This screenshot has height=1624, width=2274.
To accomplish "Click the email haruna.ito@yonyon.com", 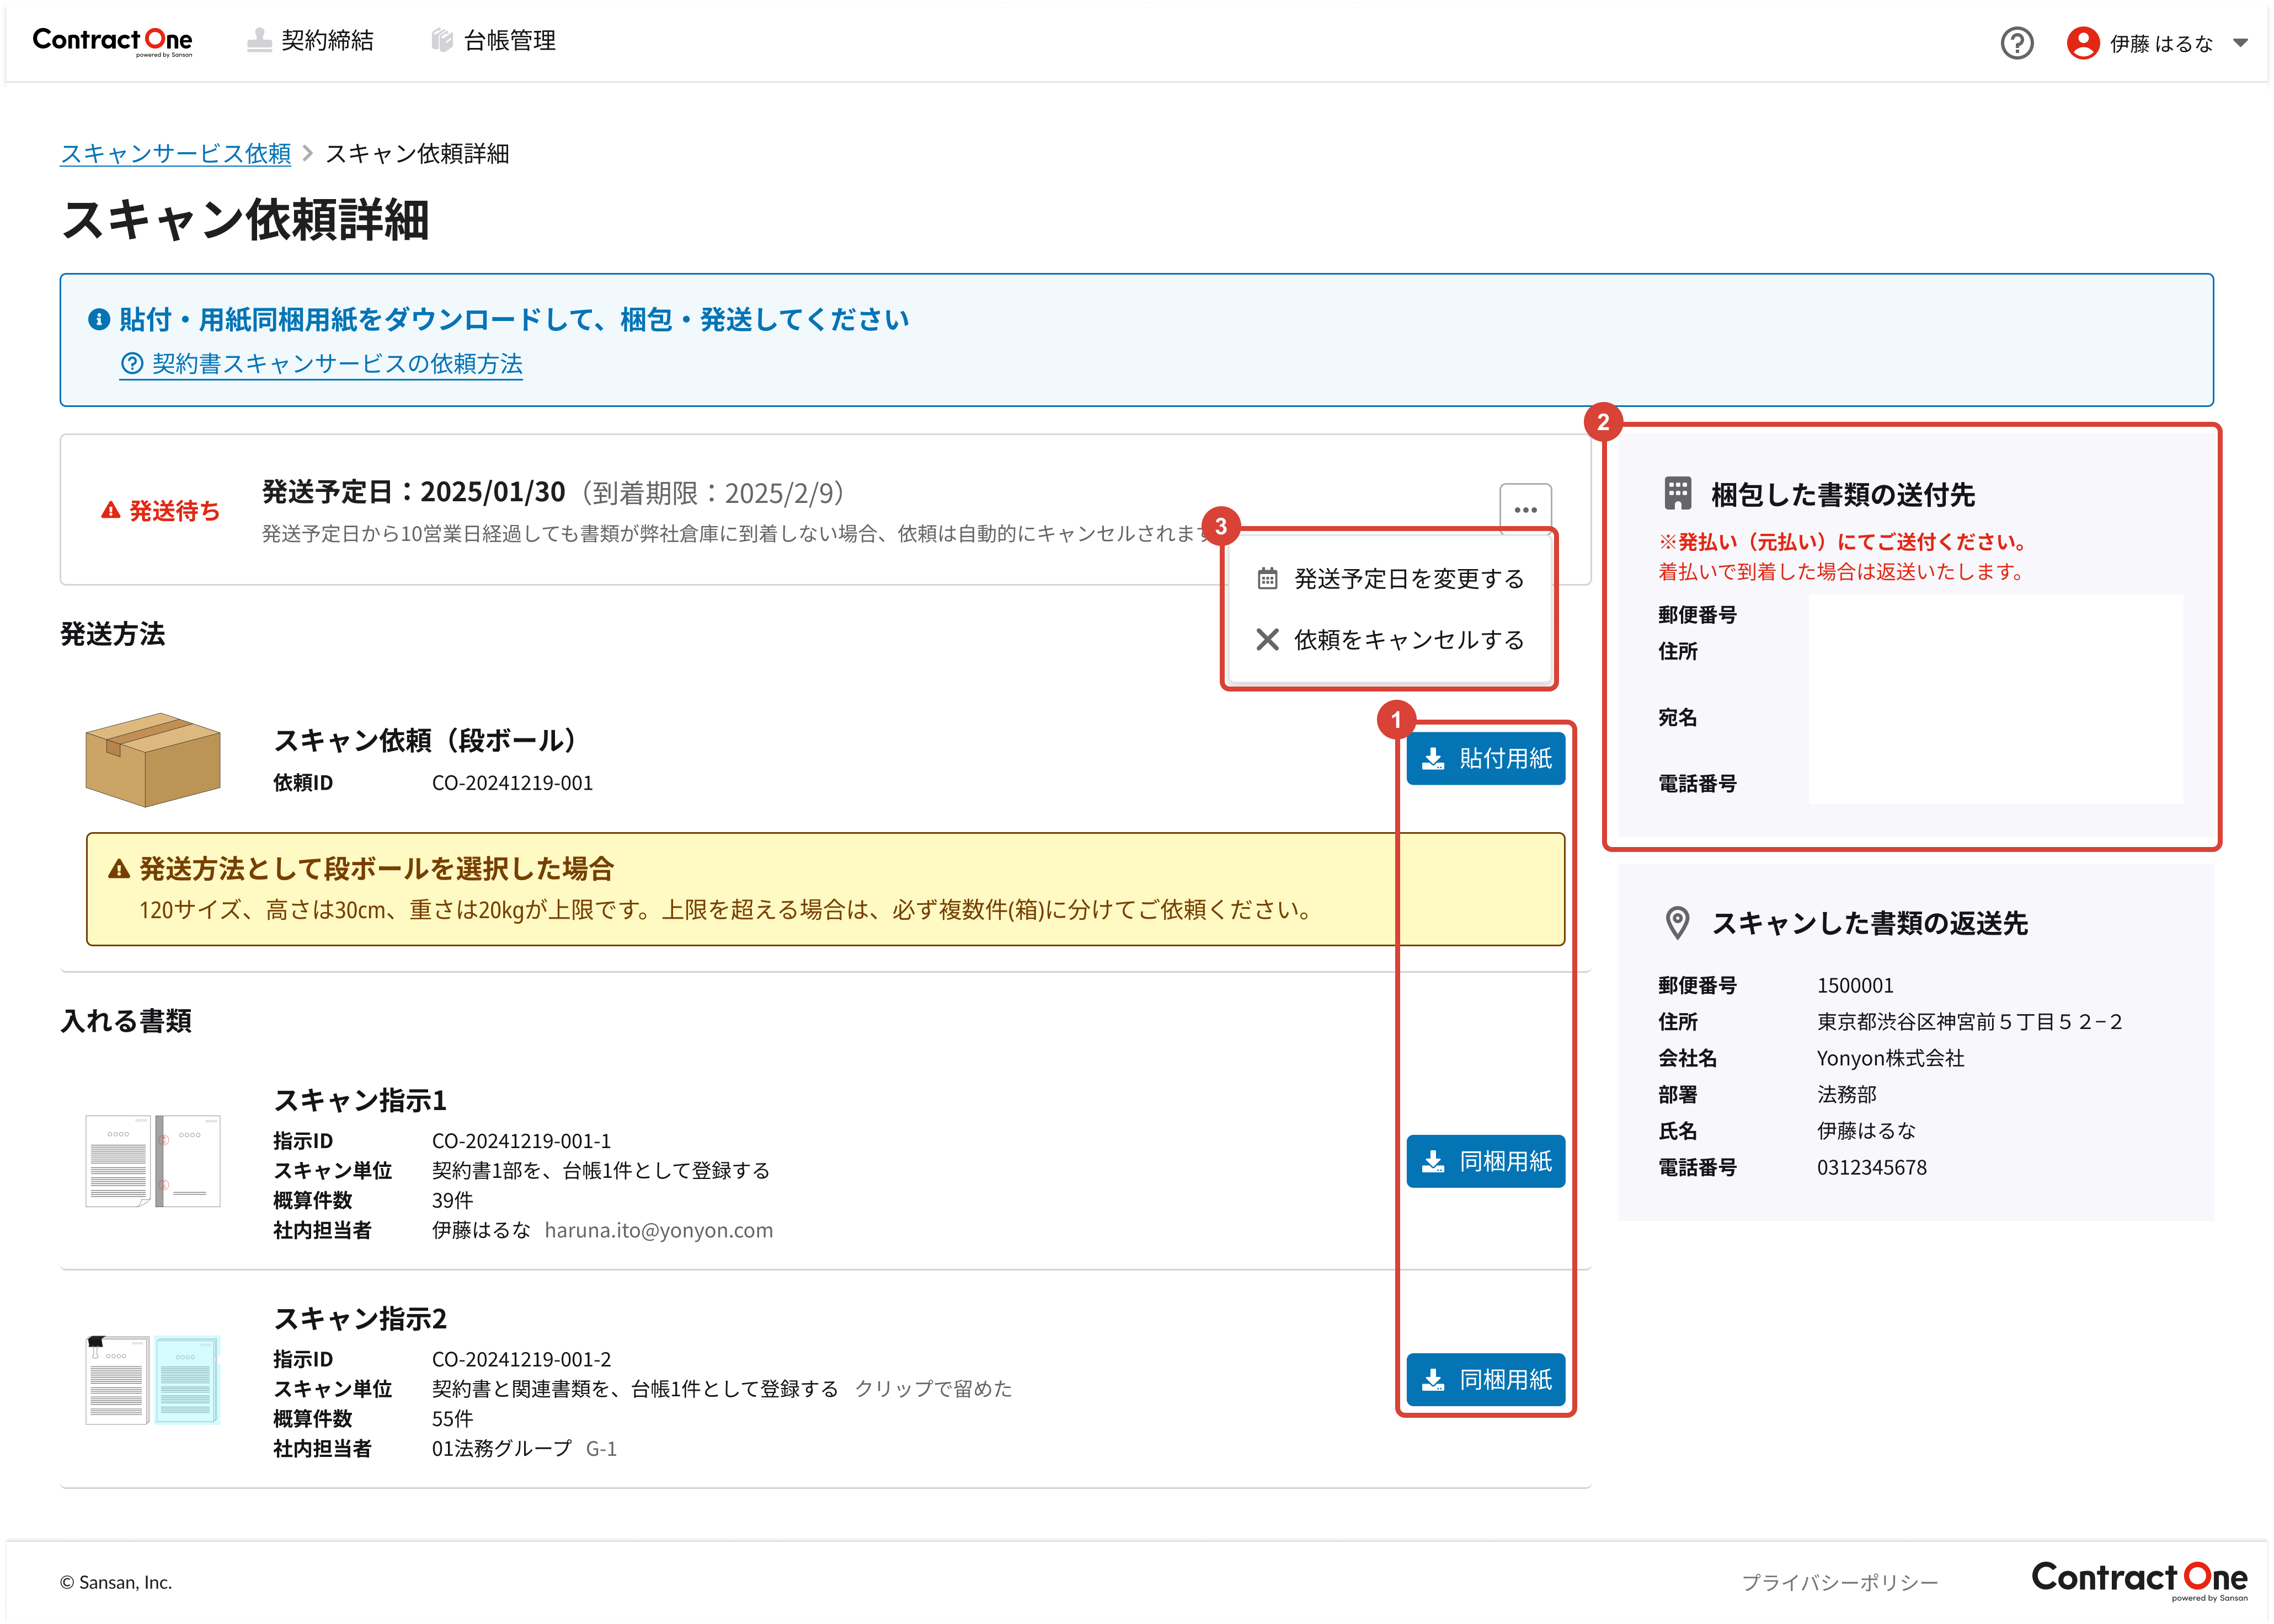I will [658, 1230].
